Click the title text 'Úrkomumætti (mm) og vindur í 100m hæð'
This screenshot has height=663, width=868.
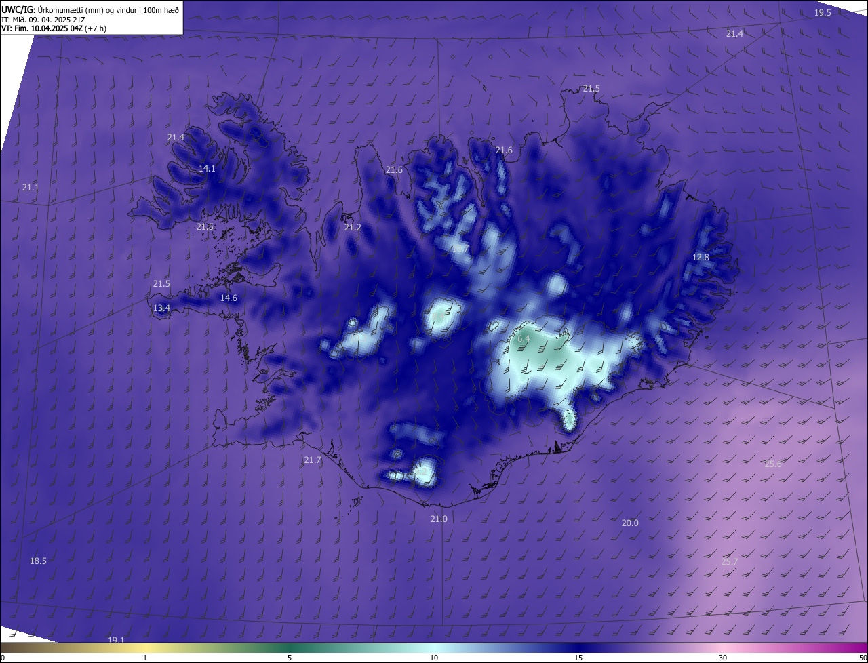coord(108,9)
